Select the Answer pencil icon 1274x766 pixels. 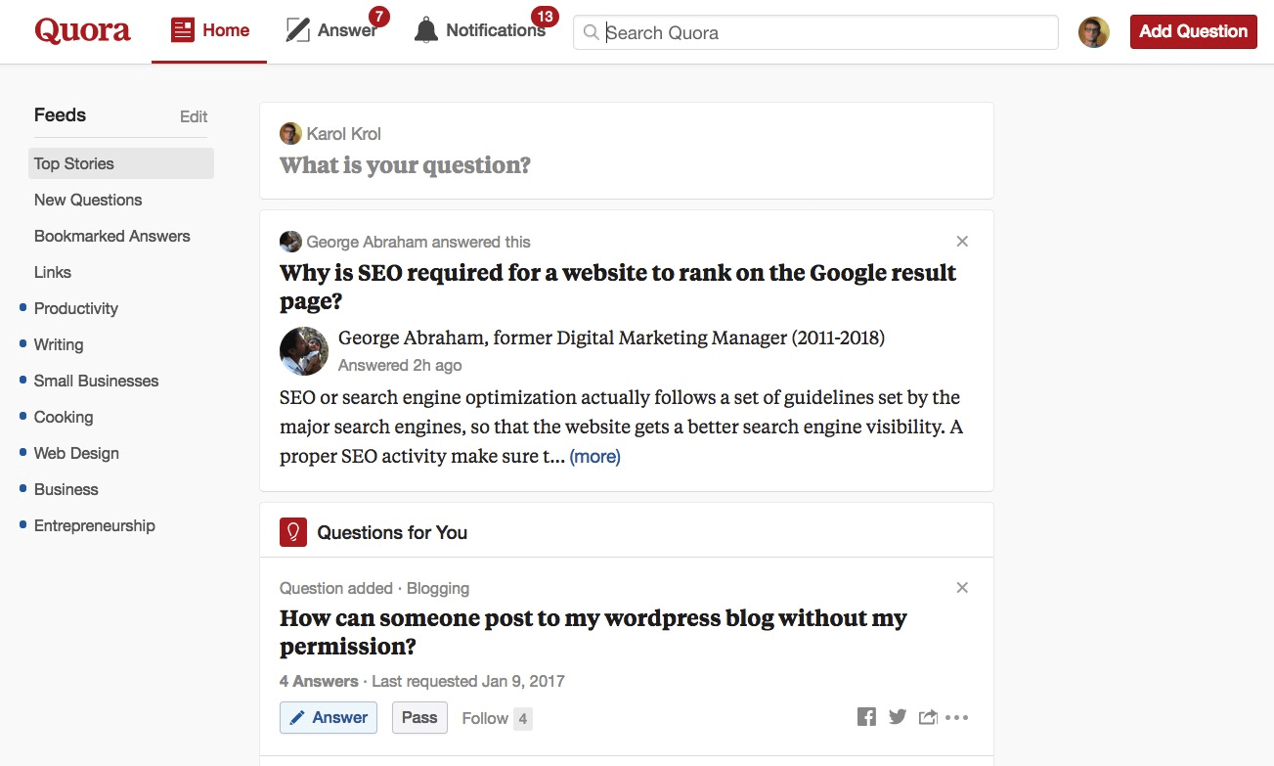[x=296, y=29]
